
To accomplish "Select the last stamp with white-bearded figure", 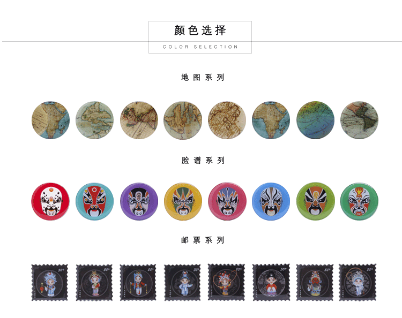I will [x=358, y=282].
